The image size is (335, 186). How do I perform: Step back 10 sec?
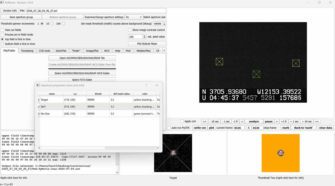pos(214,121)
